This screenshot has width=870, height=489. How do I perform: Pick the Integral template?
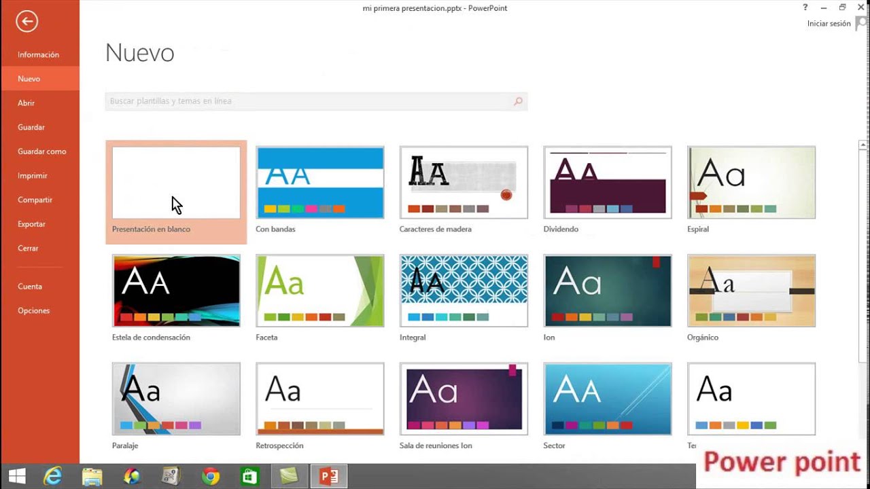(464, 291)
